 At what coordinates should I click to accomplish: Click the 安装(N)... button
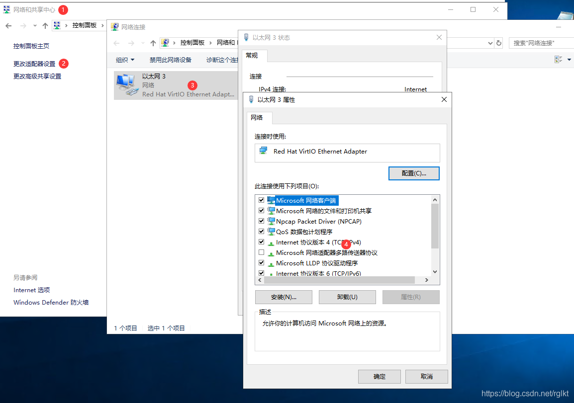tap(284, 297)
